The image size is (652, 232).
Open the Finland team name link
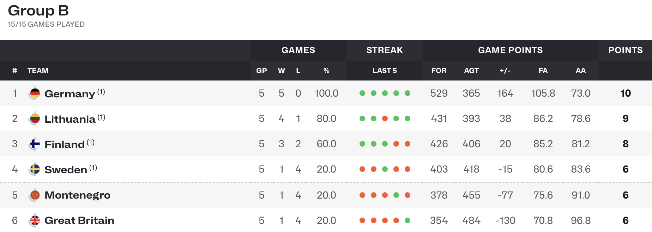pos(65,144)
